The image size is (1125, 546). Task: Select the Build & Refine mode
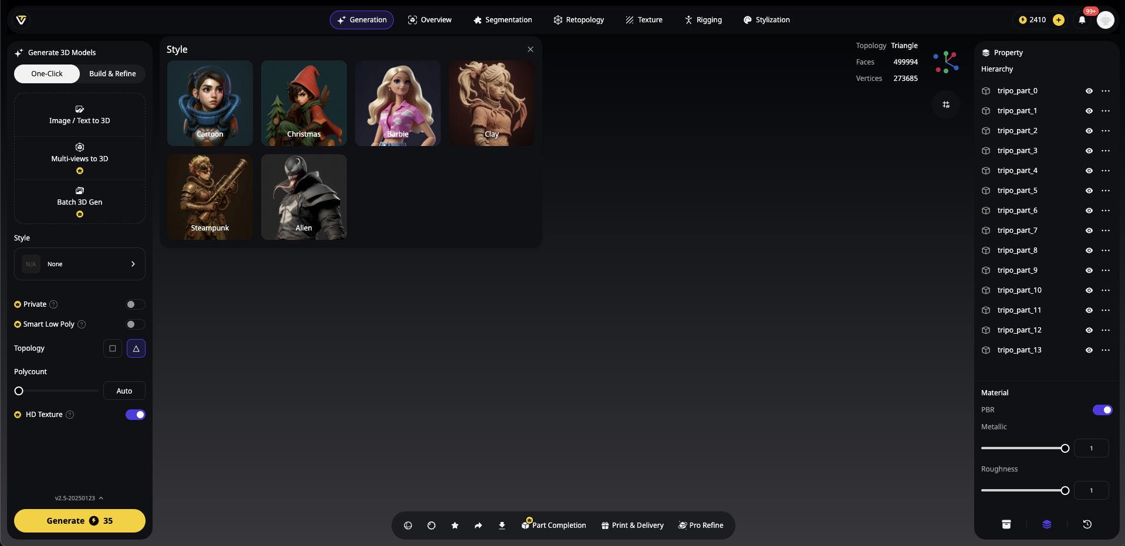point(113,74)
